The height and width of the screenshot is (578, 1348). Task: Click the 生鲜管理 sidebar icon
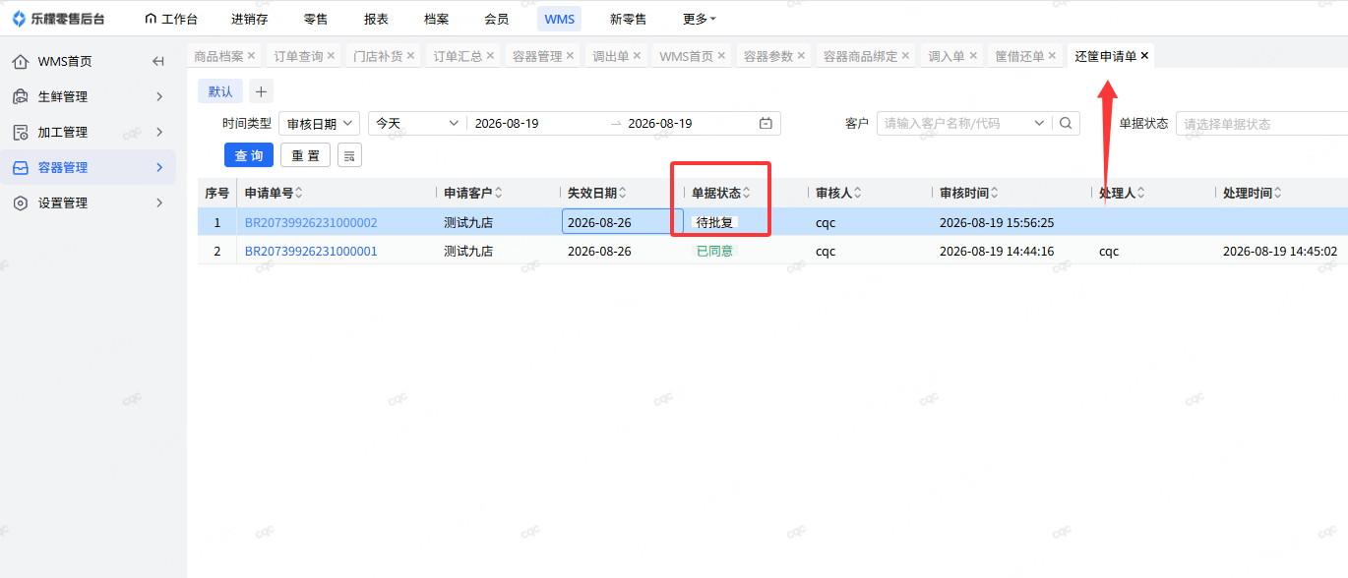coord(20,97)
